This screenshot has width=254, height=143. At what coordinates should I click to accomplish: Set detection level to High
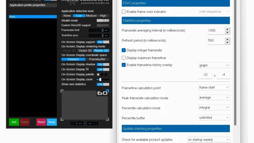tap(103, 16)
